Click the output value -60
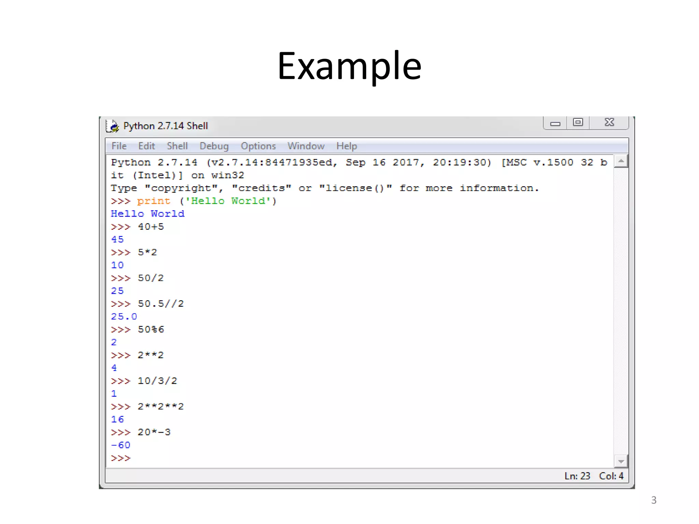 click(x=120, y=445)
